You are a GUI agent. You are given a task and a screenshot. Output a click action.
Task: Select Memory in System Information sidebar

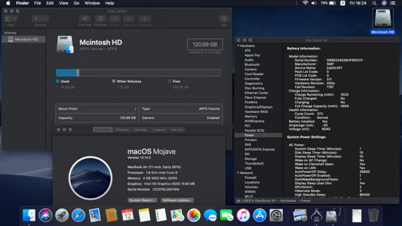pyautogui.click(x=251, y=117)
